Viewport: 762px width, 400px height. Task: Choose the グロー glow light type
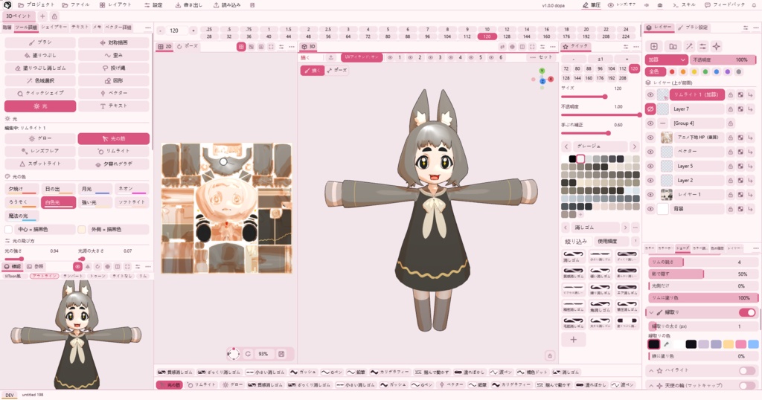40,138
